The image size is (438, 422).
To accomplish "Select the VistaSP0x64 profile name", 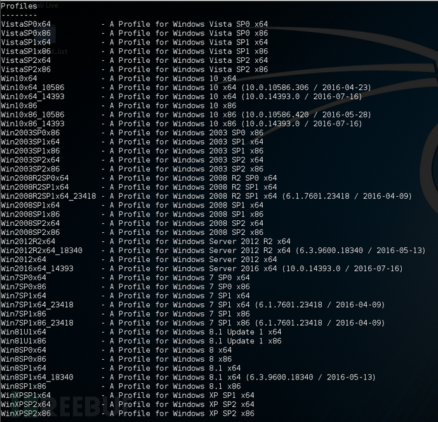I will click(x=25, y=24).
